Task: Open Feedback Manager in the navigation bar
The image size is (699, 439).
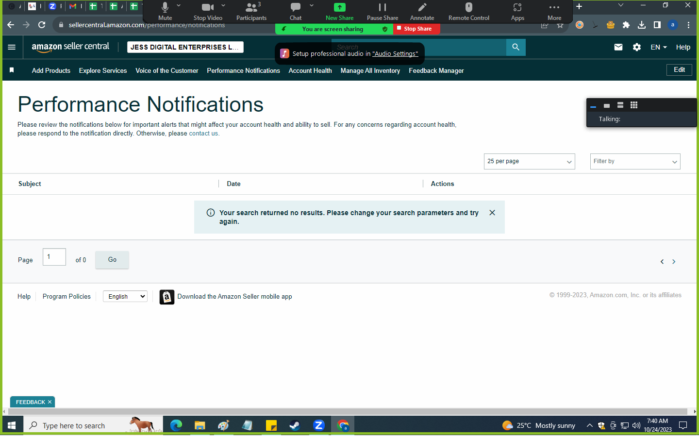Action: [436, 70]
